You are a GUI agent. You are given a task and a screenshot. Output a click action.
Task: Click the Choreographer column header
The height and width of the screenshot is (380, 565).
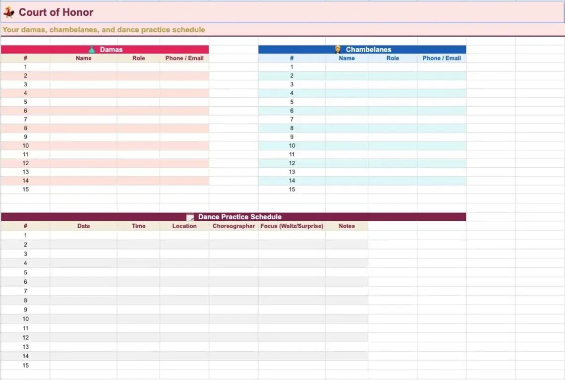pos(233,226)
